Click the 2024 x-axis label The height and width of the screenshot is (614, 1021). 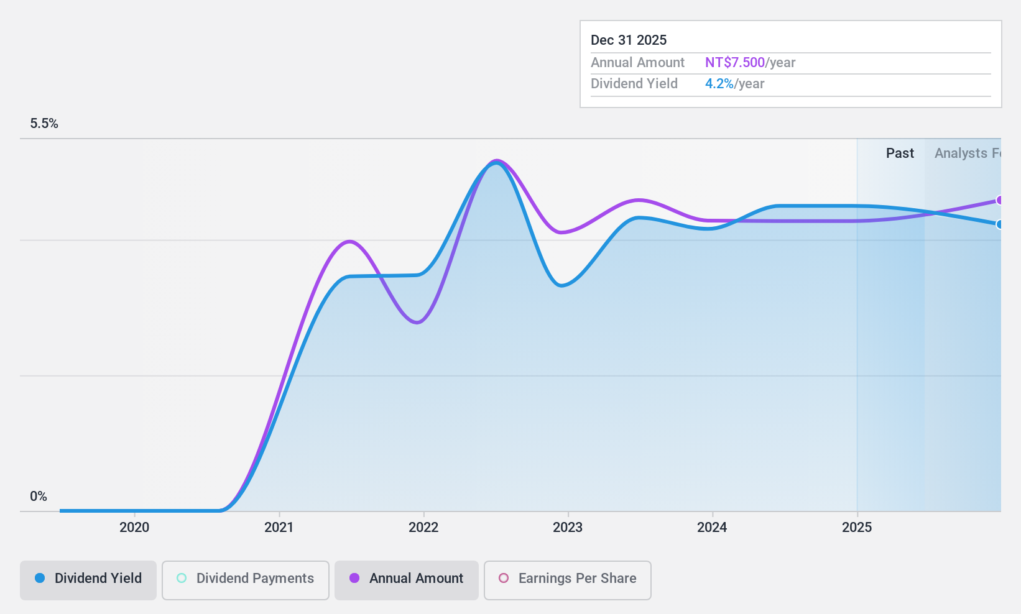coord(712,528)
